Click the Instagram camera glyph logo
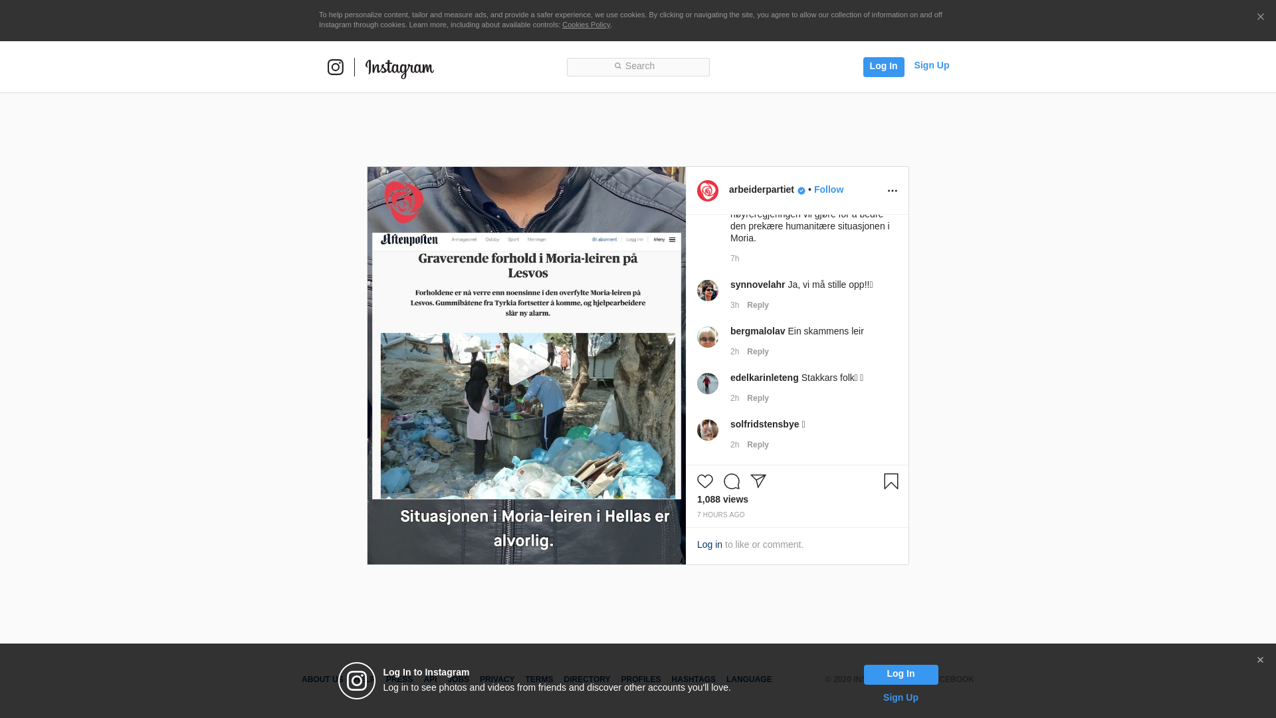Screen dimensions: 1276x718 click(x=336, y=67)
